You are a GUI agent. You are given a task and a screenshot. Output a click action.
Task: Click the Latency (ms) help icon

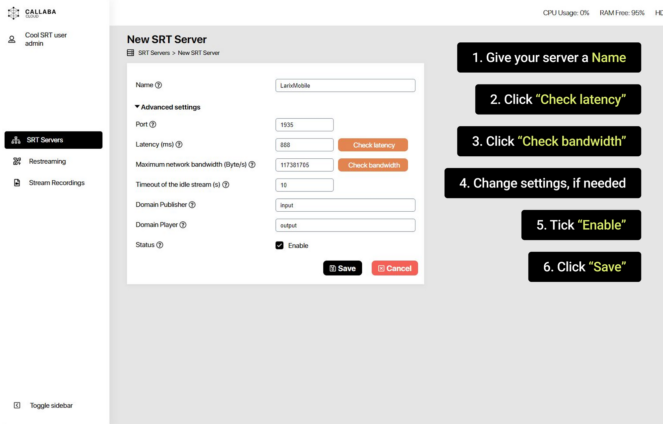[179, 144]
